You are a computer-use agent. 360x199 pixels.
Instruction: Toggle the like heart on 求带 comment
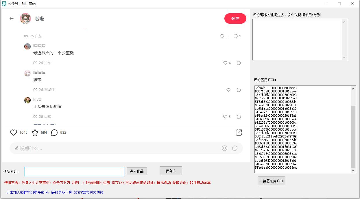228,90
